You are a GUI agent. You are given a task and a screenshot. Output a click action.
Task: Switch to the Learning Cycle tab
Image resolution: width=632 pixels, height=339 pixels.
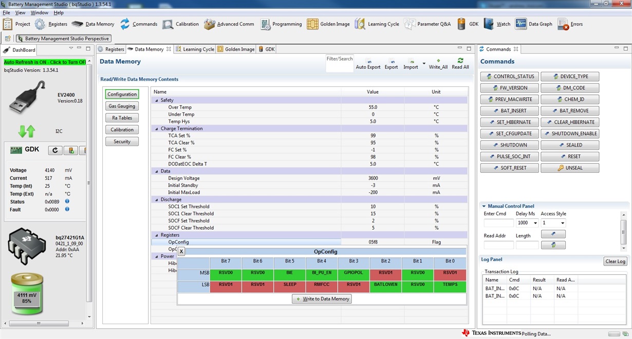point(194,49)
